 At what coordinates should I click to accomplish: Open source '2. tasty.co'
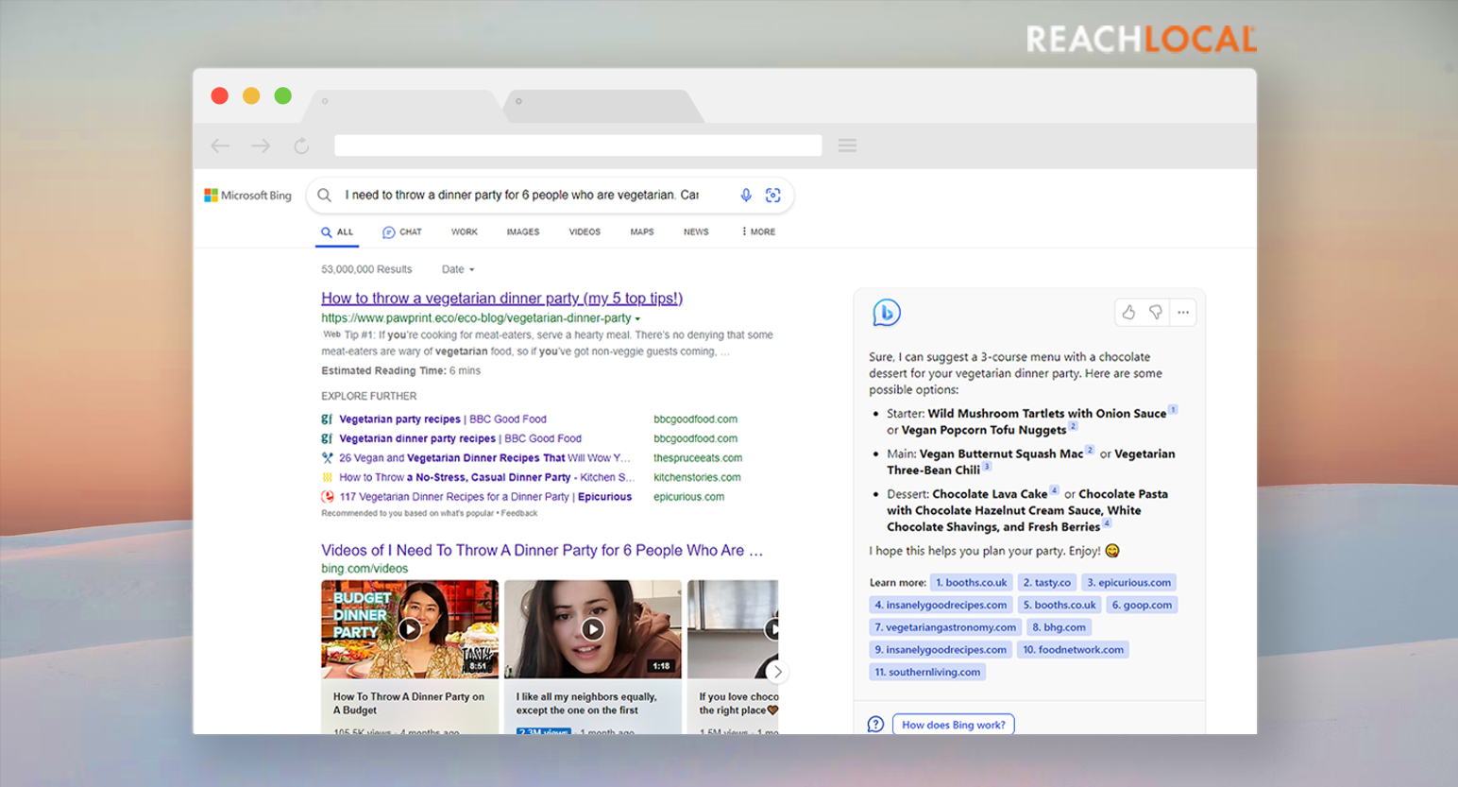1047,582
